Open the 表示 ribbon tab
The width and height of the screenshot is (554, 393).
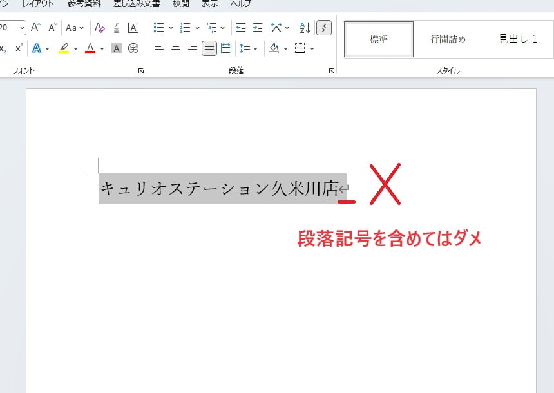pyautogui.click(x=209, y=4)
